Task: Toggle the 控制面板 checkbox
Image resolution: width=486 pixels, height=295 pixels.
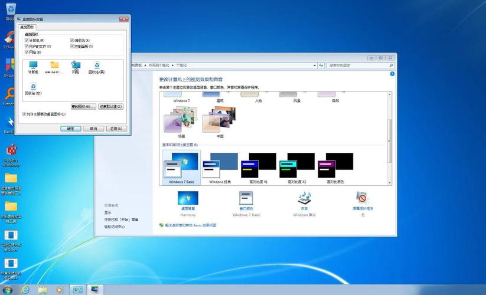Action: click(72, 46)
